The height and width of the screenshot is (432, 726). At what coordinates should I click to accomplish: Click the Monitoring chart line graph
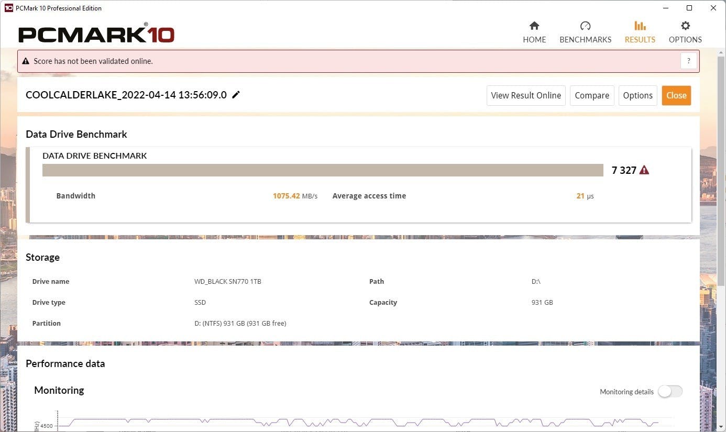click(x=358, y=422)
